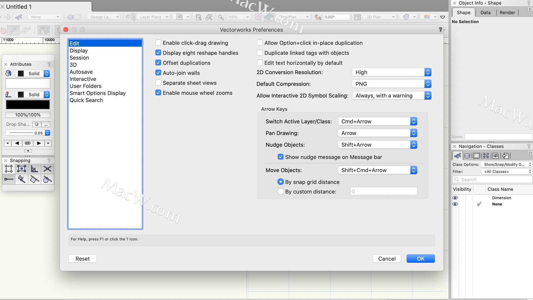Toggle visibility eye icon for Dimension class

click(x=455, y=197)
